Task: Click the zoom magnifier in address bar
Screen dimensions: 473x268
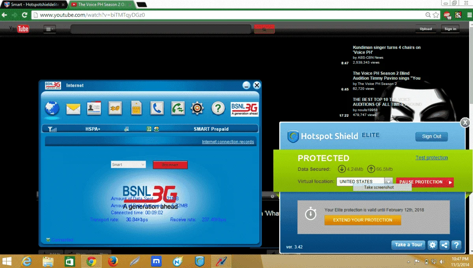Action: tap(428, 15)
